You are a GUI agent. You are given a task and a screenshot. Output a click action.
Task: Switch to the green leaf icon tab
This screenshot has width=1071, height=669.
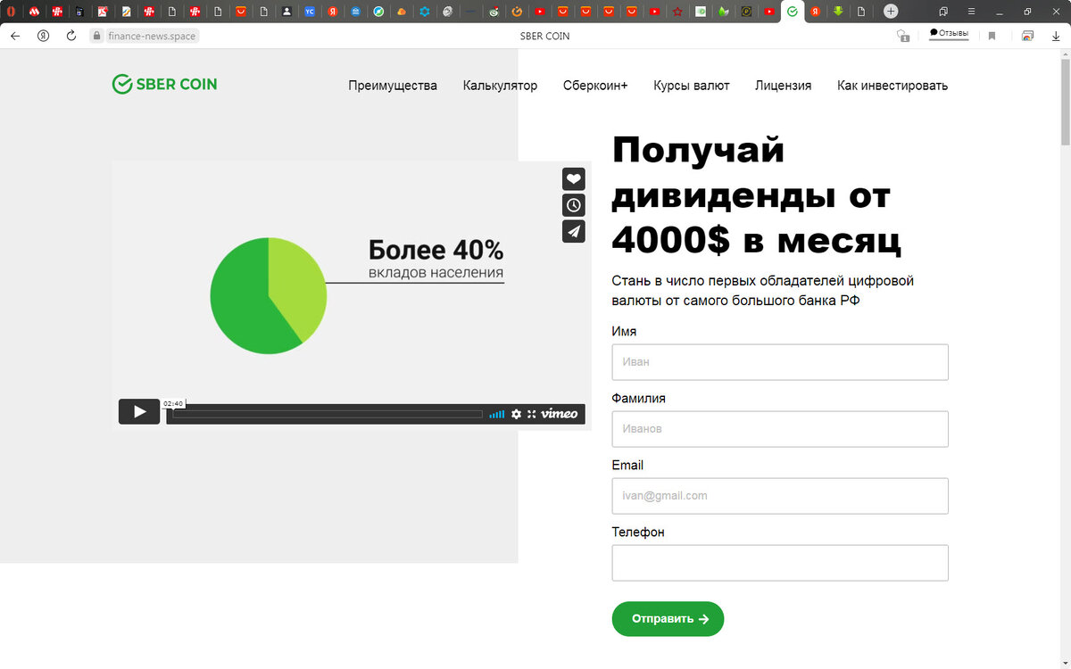pos(724,12)
